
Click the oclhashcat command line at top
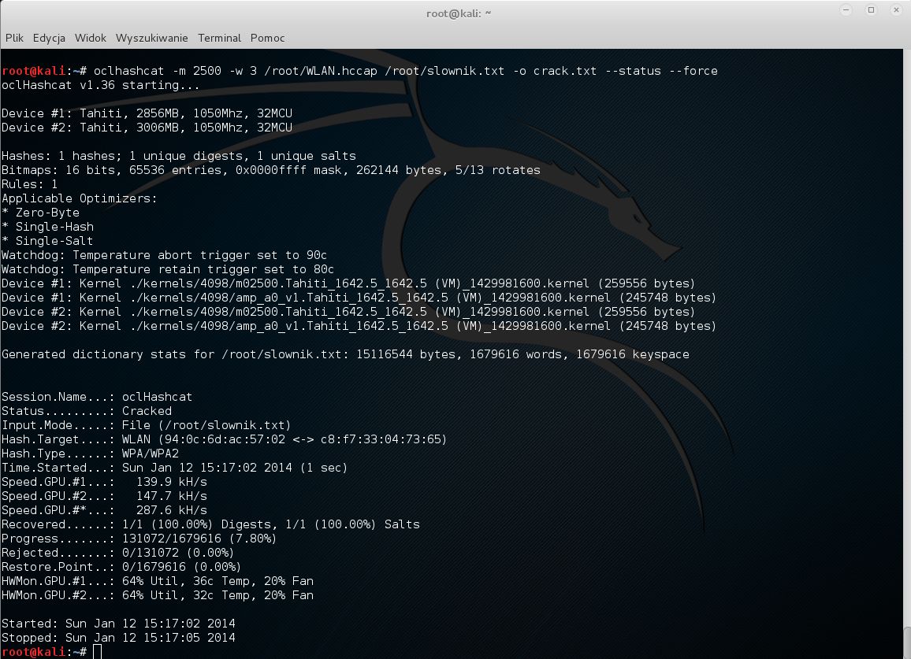(359, 71)
